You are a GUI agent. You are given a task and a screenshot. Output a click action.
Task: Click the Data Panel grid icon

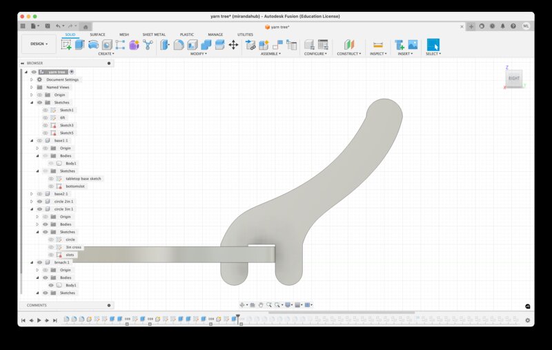[23, 26]
